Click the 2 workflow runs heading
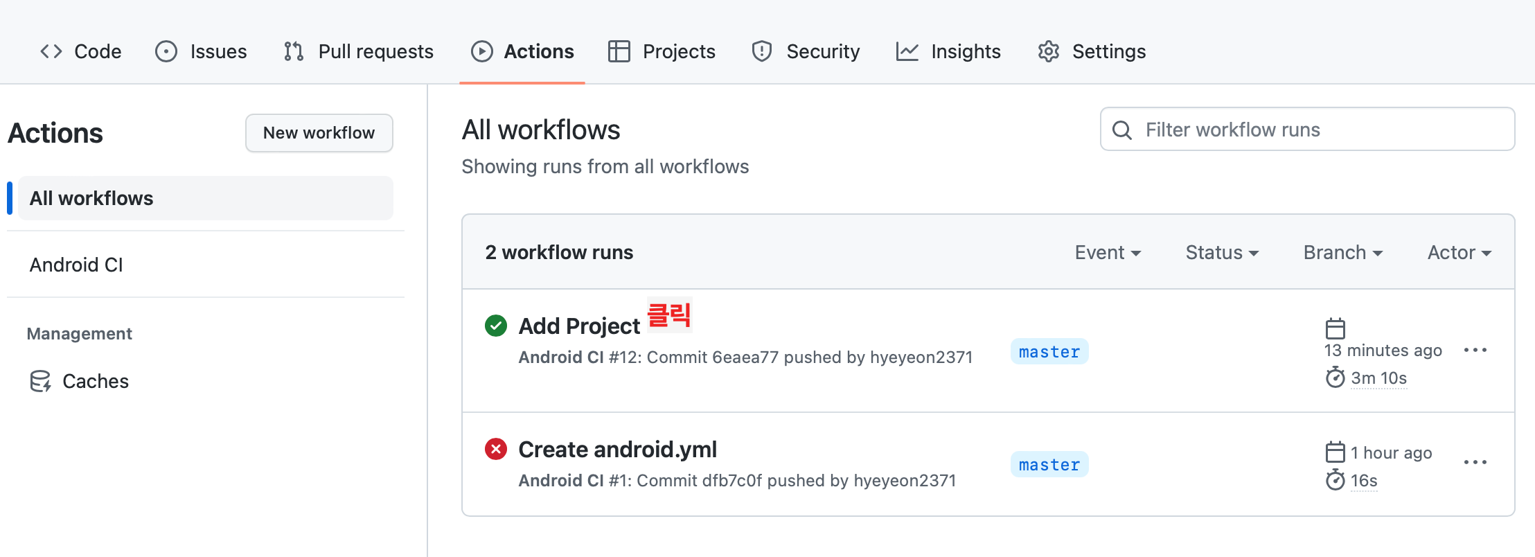Viewport: 1535px width, 557px height. tap(560, 253)
